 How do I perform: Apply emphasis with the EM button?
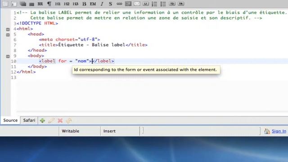(93, 4)
